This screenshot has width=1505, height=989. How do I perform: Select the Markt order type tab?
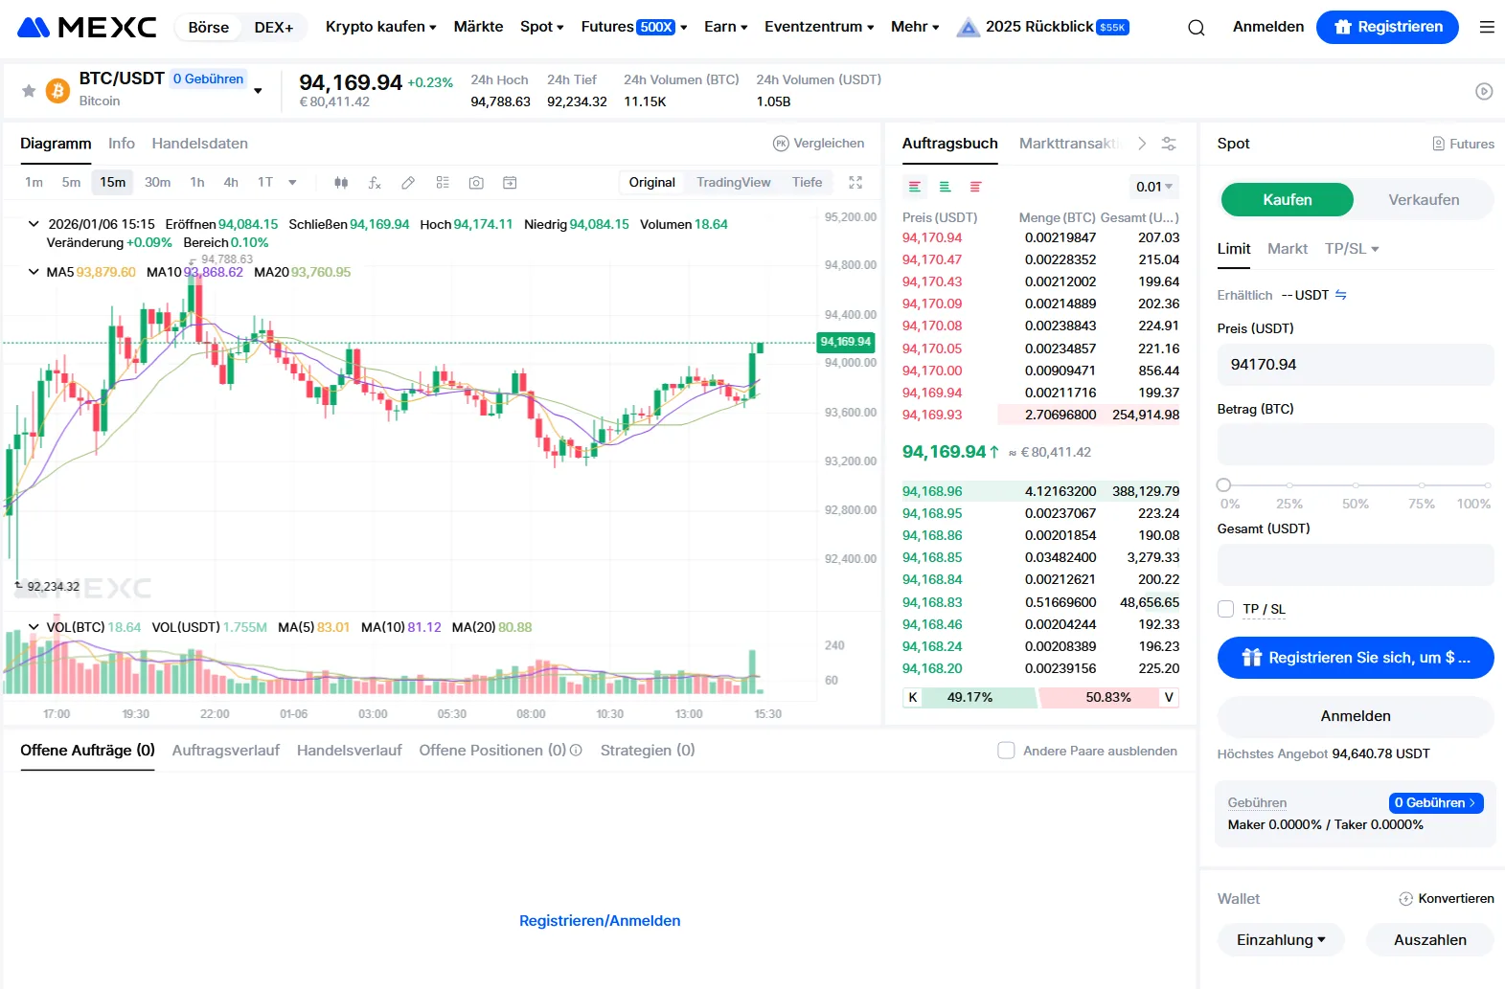point(1288,249)
